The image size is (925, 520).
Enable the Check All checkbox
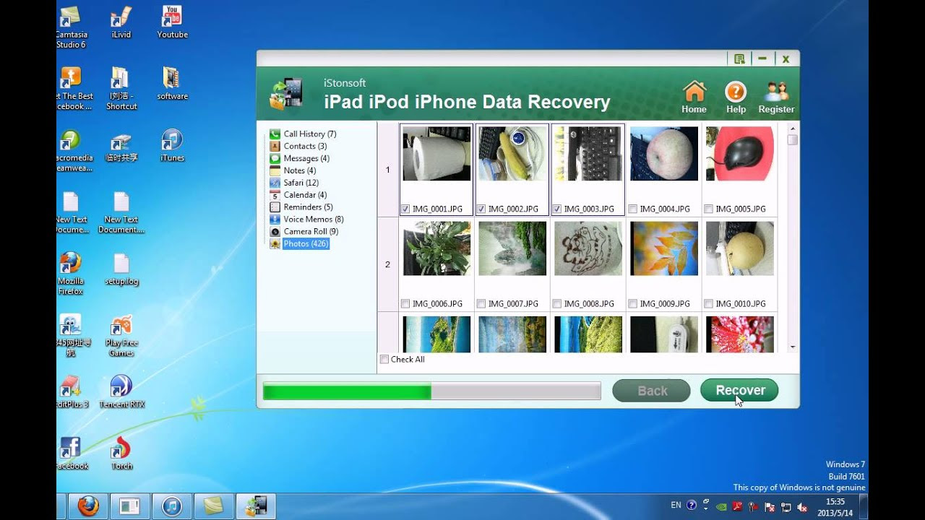[x=384, y=359]
